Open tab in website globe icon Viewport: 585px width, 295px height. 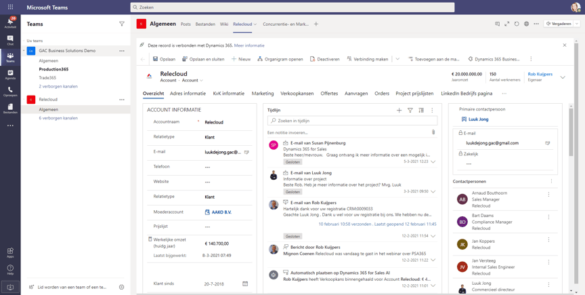click(526, 24)
